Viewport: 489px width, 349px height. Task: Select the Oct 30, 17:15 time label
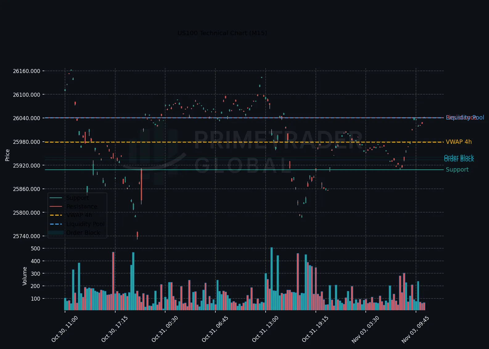(x=115, y=329)
